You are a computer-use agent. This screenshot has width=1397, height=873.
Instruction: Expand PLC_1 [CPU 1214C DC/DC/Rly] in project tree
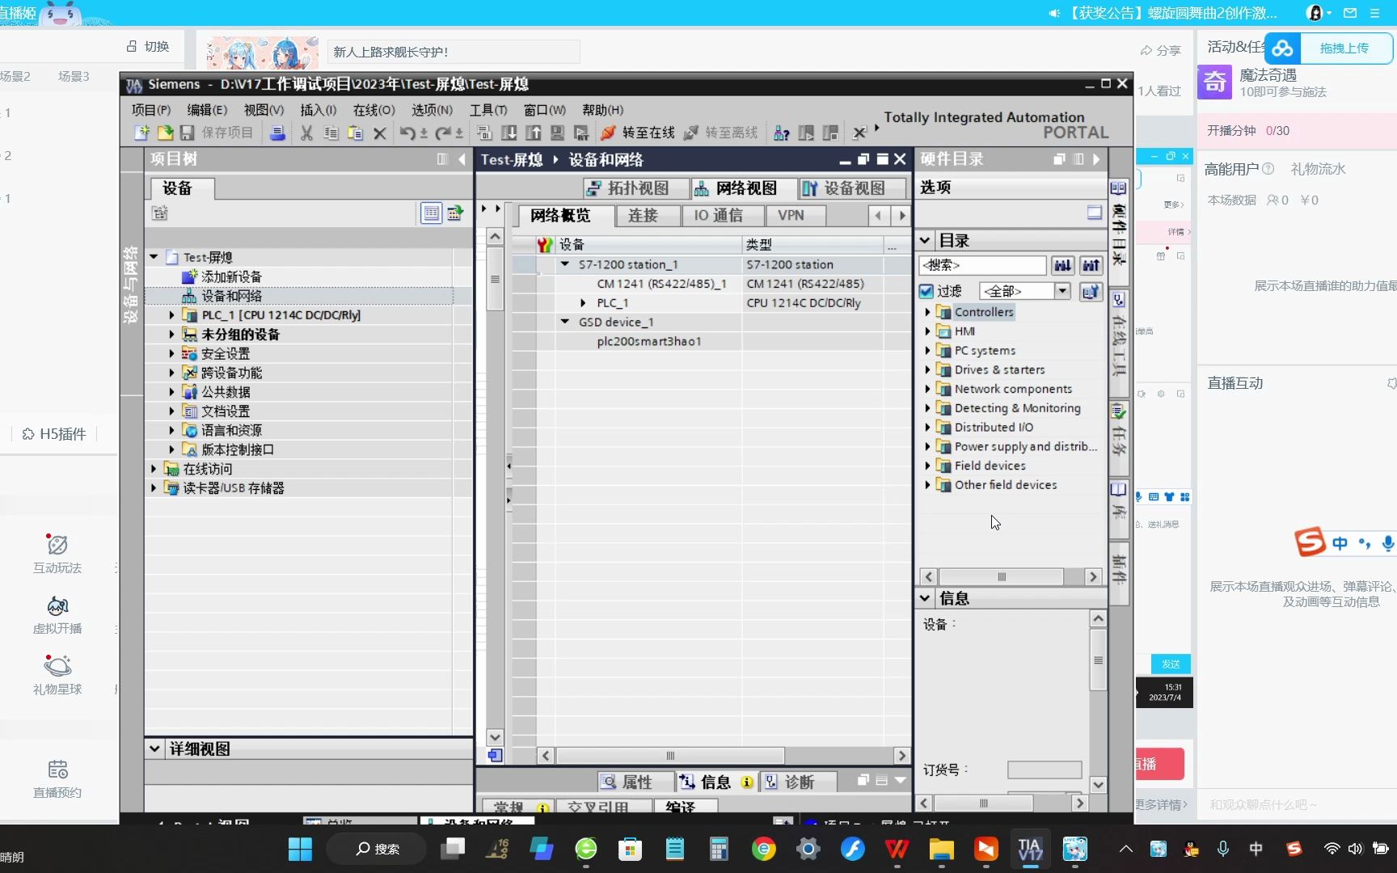(x=171, y=315)
